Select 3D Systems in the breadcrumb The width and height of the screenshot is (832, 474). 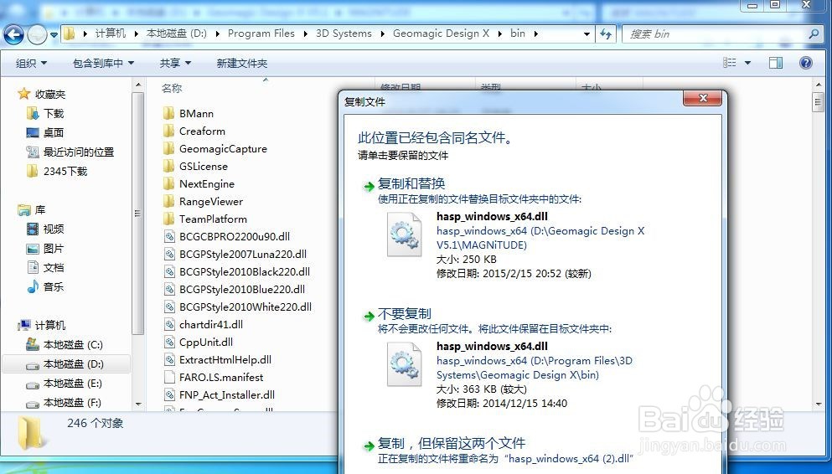click(x=344, y=33)
